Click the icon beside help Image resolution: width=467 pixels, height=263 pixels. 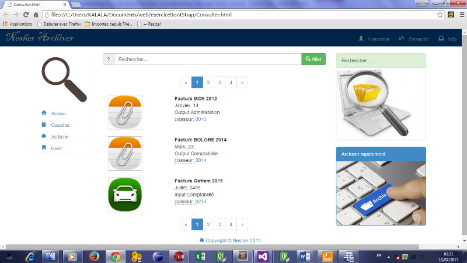pyautogui.click(x=441, y=38)
